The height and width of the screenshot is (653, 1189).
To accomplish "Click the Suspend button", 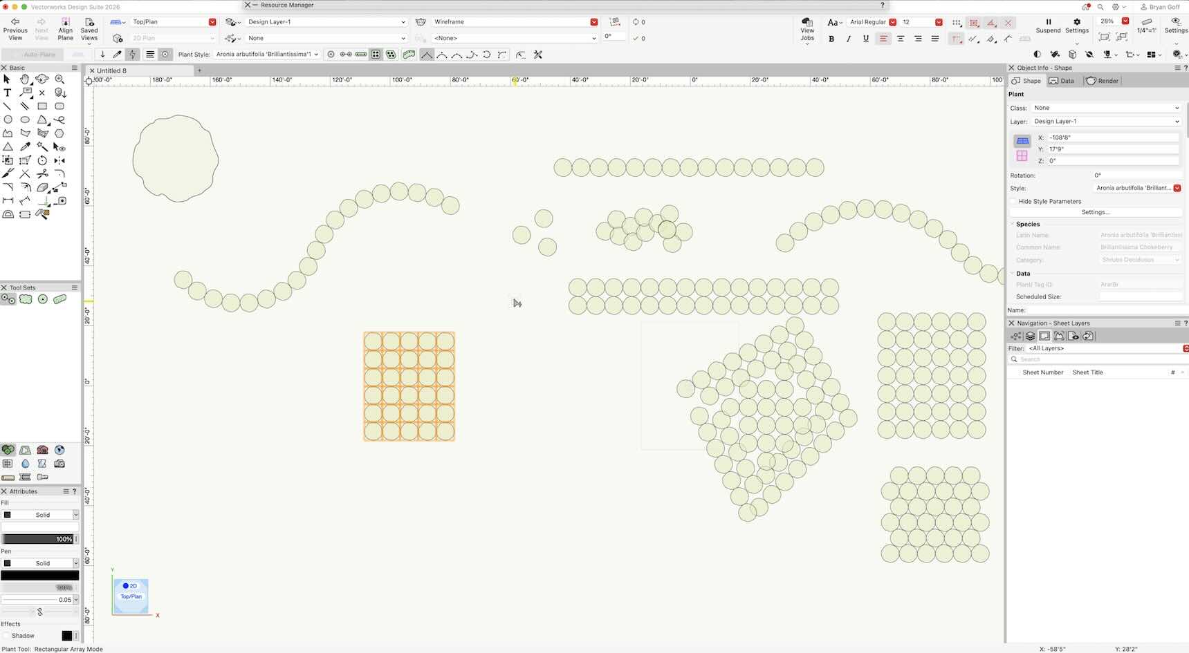I will pos(1048,26).
